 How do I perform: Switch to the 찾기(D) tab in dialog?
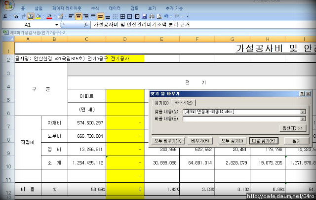[x=161, y=103]
